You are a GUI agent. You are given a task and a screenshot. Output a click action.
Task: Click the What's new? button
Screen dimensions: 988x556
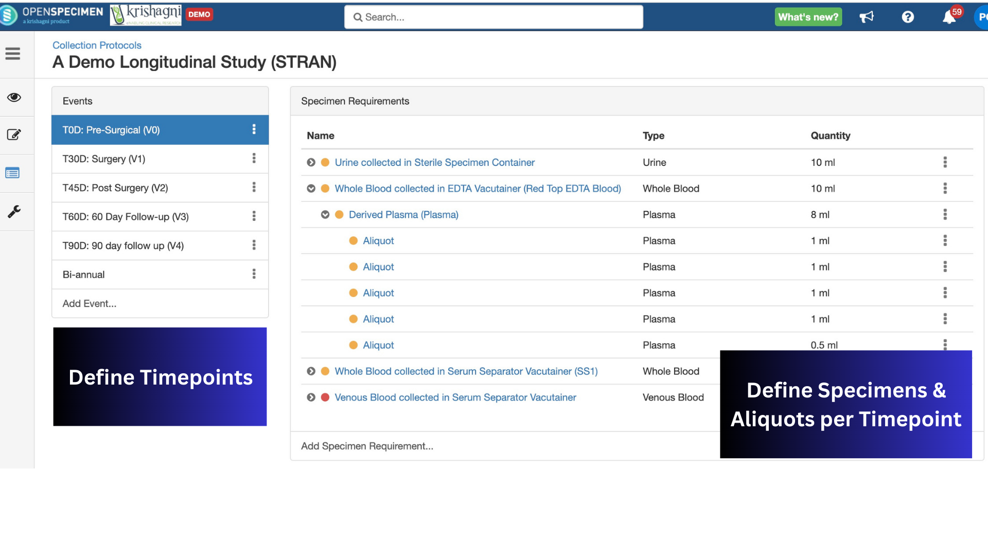tap(808, 17)
